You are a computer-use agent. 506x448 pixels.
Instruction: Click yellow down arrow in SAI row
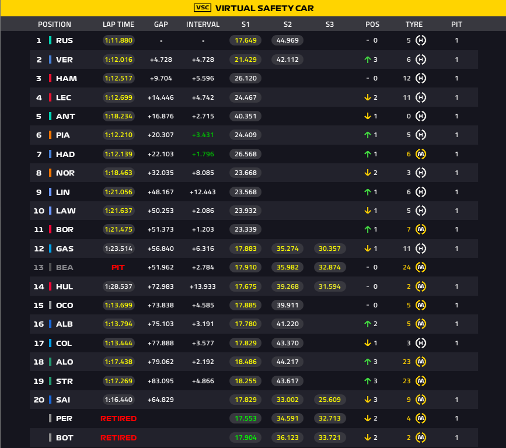[368, 400]
